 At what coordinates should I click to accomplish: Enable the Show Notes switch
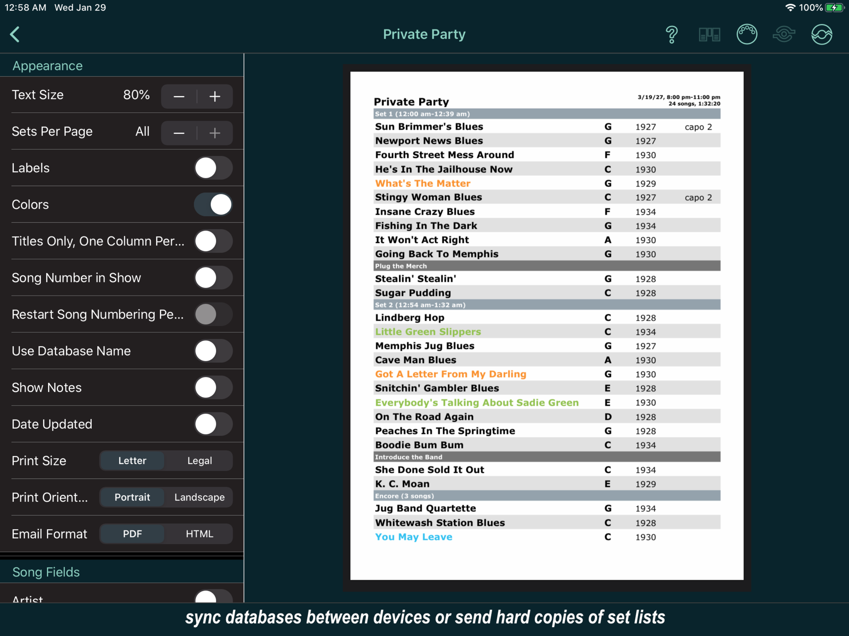[x=213, y=388]
